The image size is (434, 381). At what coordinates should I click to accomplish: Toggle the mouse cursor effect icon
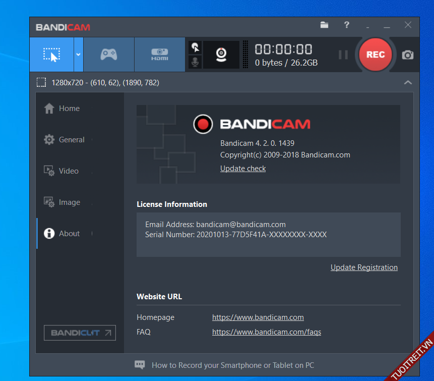[x=195, y=48]
